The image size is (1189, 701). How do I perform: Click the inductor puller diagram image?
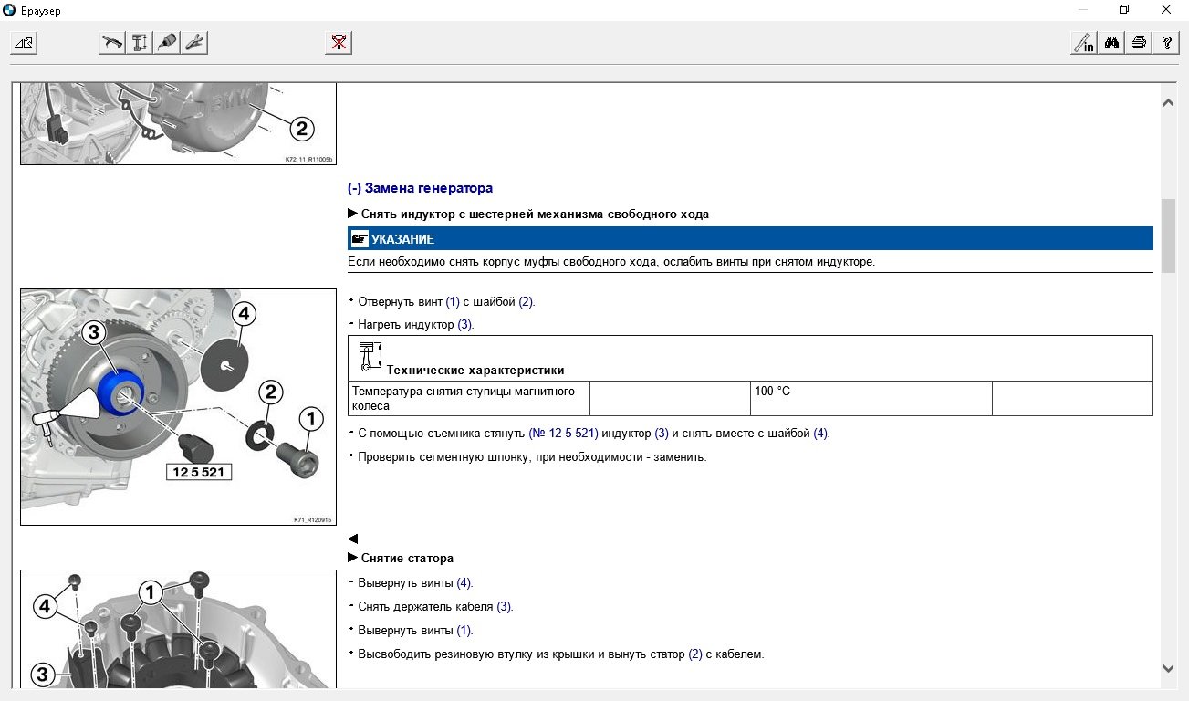coord(178,406)
